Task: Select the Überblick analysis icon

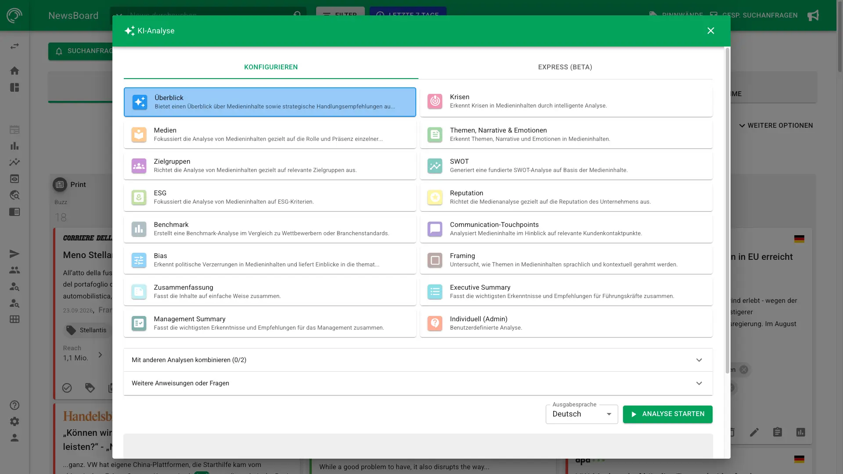Action: 140,102
